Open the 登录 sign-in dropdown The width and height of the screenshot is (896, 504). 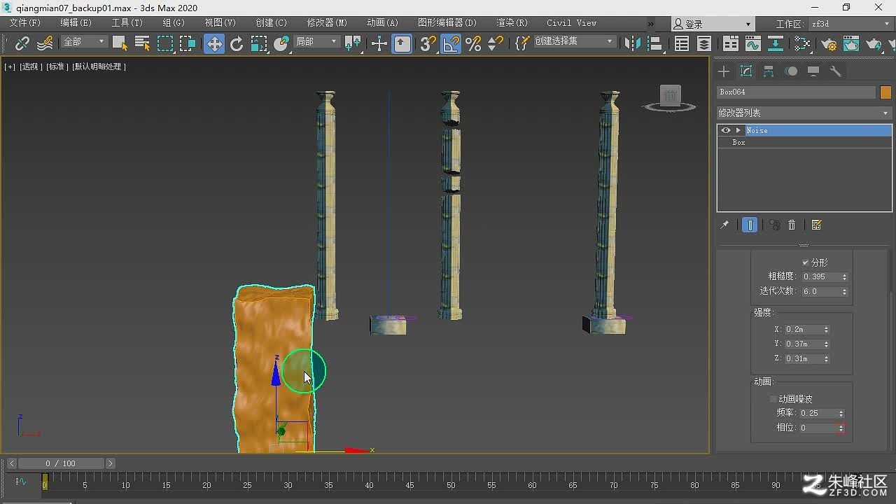coord(713,24)
